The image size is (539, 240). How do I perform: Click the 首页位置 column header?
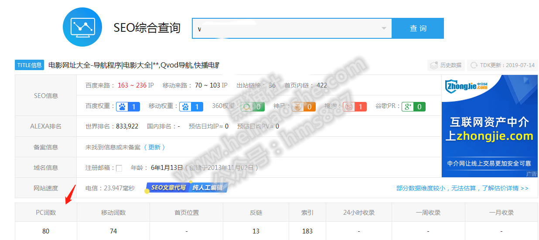click(x=187, y=213)
